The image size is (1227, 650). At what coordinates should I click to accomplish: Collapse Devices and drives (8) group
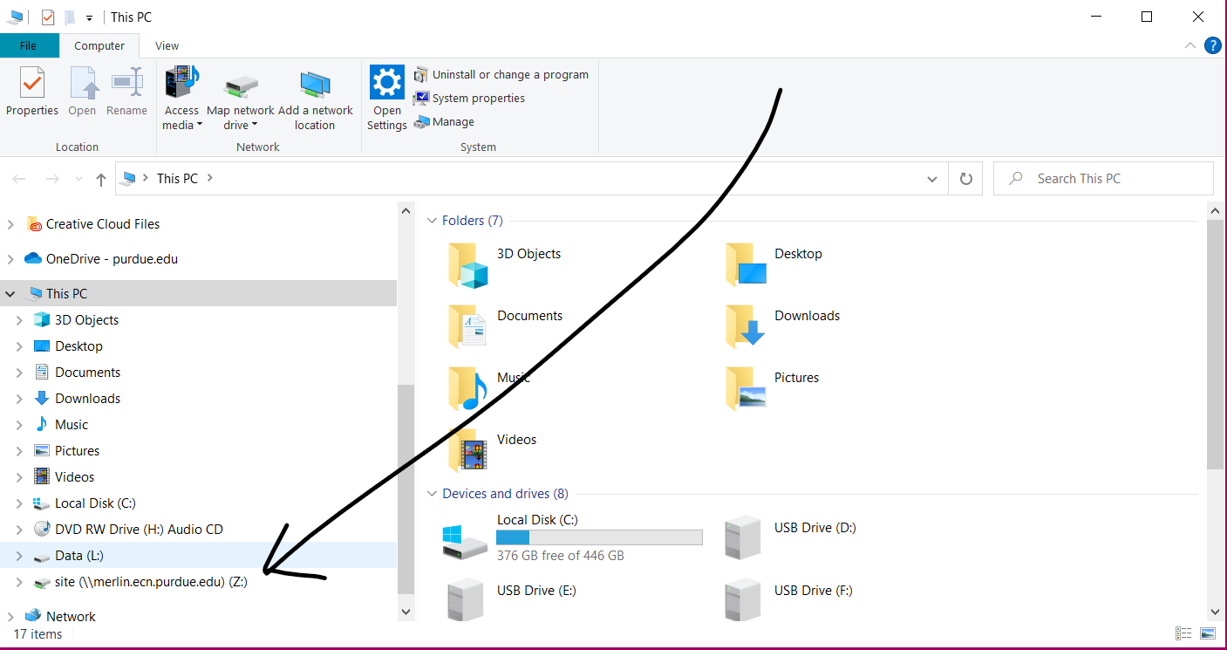tap(432, 494)
